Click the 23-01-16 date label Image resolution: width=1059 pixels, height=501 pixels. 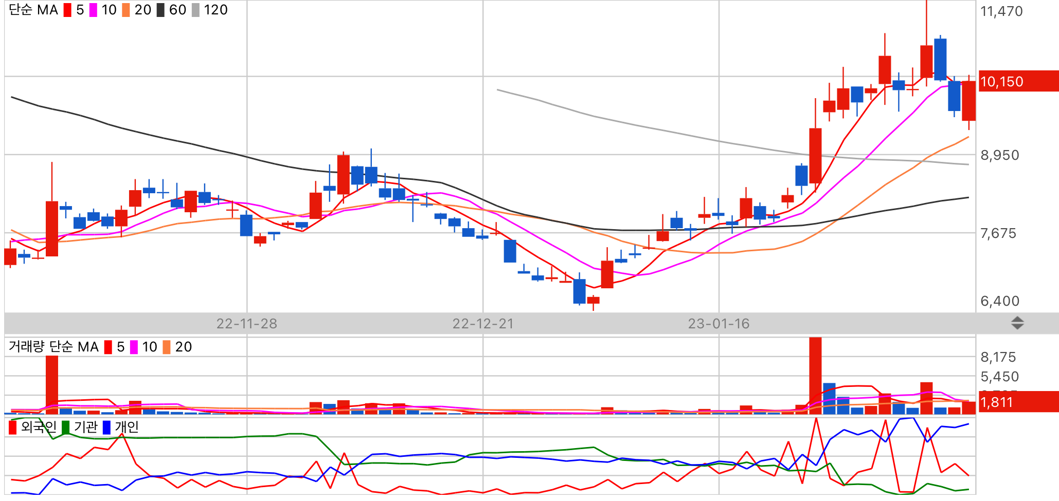719,324
